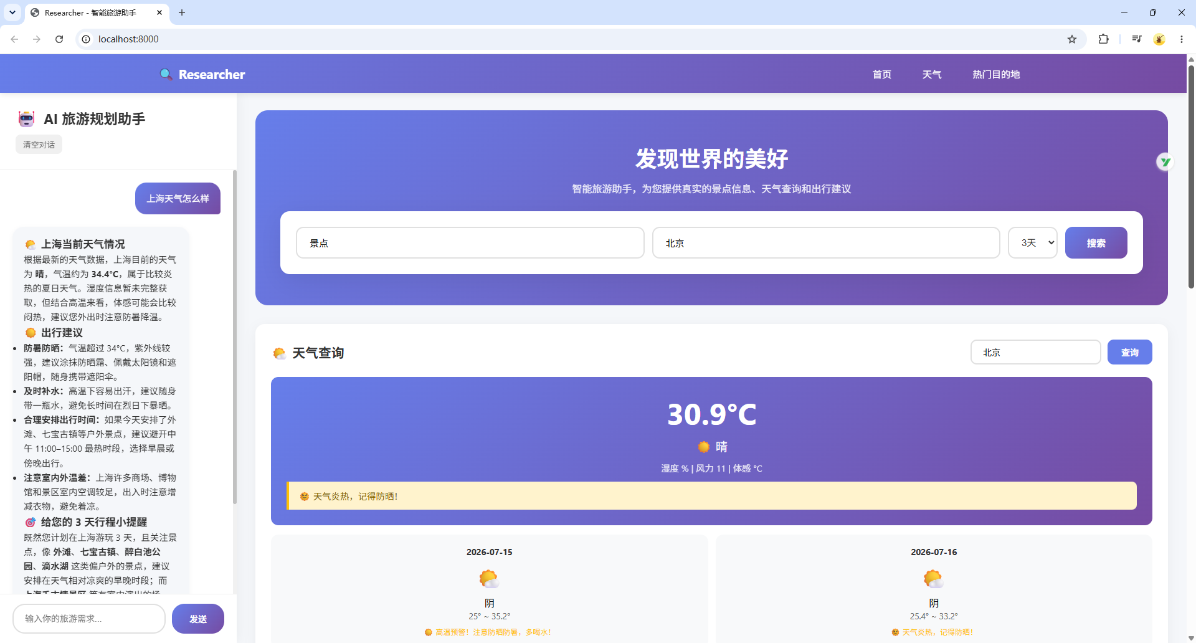Click the 25° ~ 35.2° temperature range
The image size is (1196, 643).
tap(490, 616)
